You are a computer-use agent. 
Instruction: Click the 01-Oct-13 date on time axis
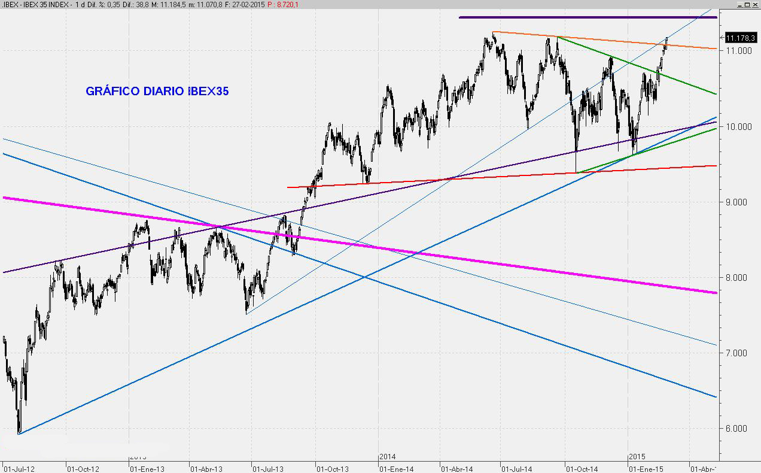332,468
